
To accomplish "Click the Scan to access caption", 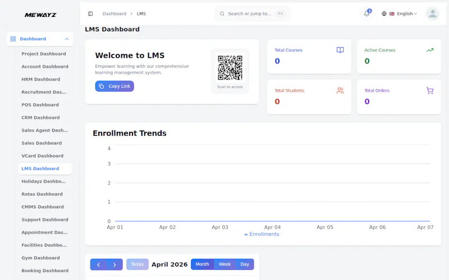I will point(230,87).
